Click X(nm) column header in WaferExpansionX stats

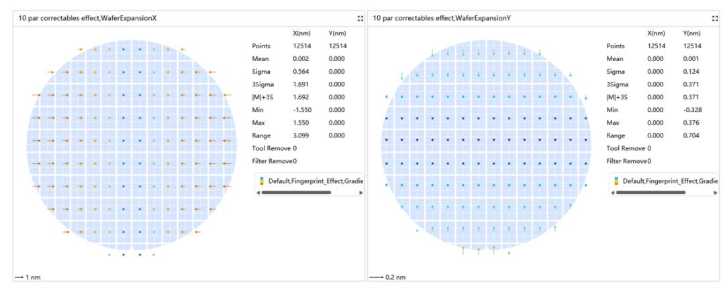tap(301, 34)
